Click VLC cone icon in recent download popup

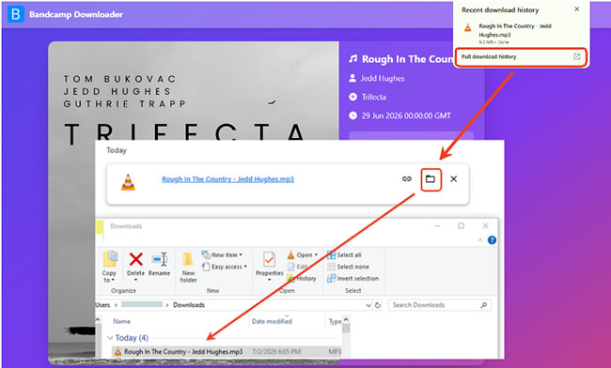[x=468, y=28]
